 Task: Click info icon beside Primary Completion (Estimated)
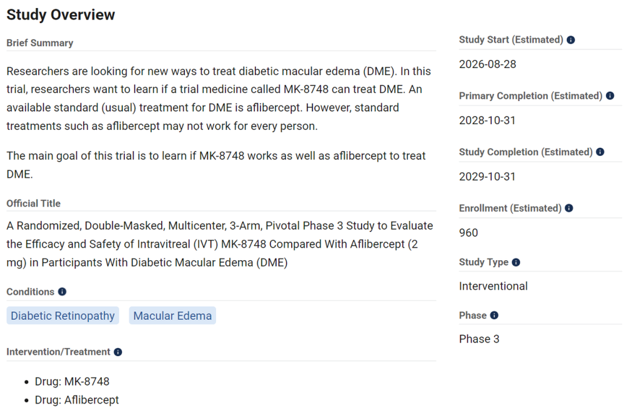[x=610, y=96]
